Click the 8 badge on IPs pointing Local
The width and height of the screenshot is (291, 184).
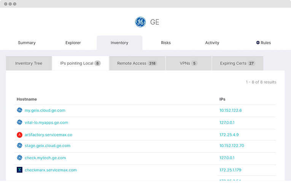click(97, 63)
